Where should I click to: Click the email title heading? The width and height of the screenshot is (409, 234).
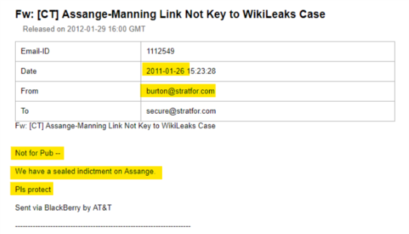[x=170, y=15]
